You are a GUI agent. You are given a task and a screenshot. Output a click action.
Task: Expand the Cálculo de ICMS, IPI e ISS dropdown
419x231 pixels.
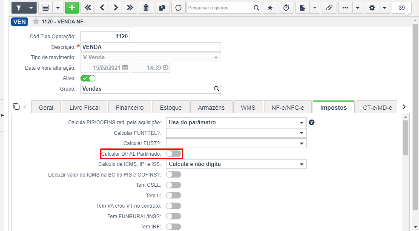236,164
